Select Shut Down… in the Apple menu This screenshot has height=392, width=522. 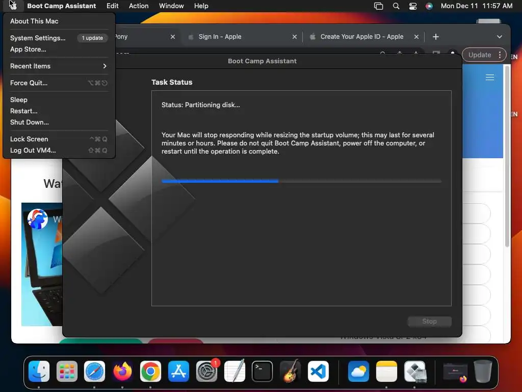[x=59, y=122]
